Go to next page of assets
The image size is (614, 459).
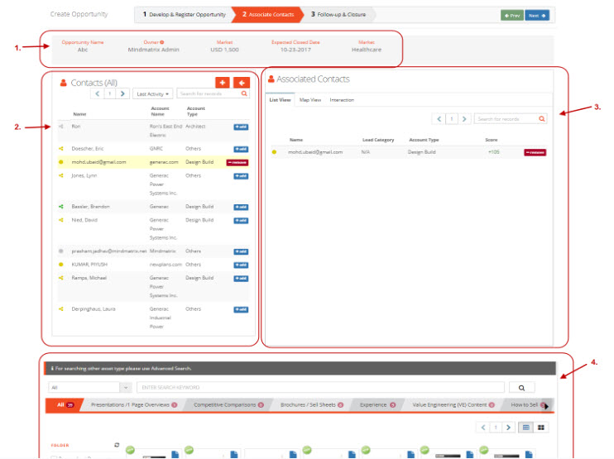[x=508, y=428]
